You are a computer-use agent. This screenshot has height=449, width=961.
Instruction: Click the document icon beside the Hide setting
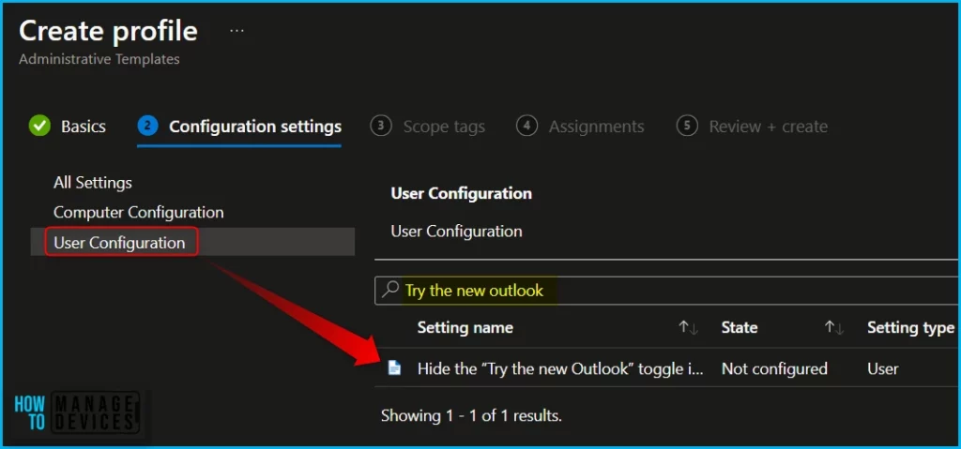[x=395, y=368]
